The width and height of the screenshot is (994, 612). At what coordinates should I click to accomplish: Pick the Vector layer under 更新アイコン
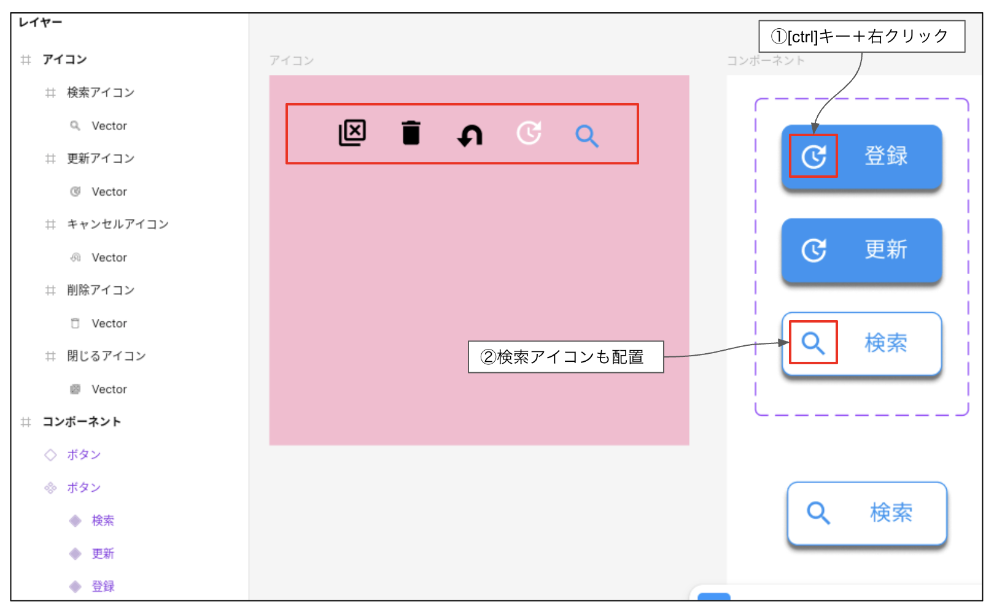tap(109, 191)
